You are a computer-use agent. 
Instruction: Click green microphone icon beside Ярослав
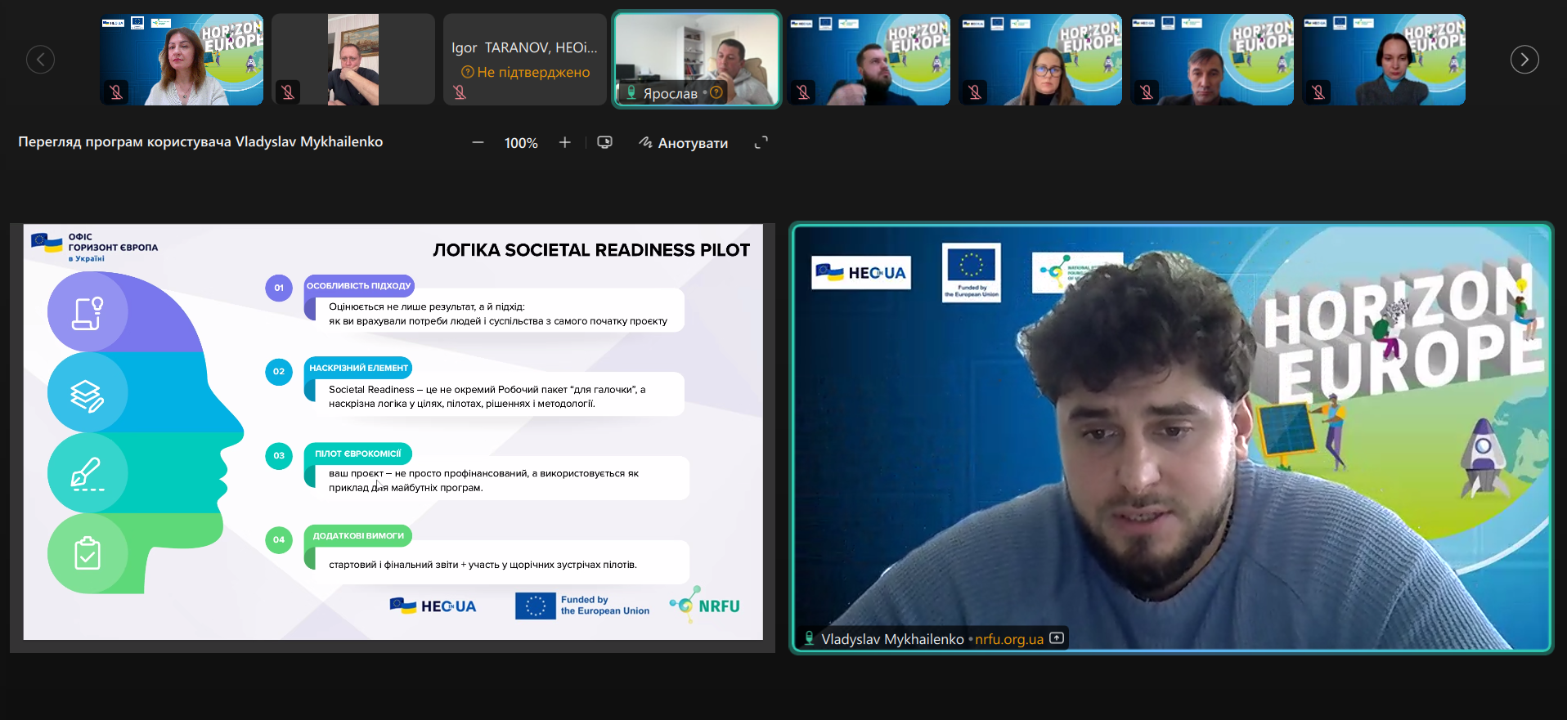click(631, 92)
